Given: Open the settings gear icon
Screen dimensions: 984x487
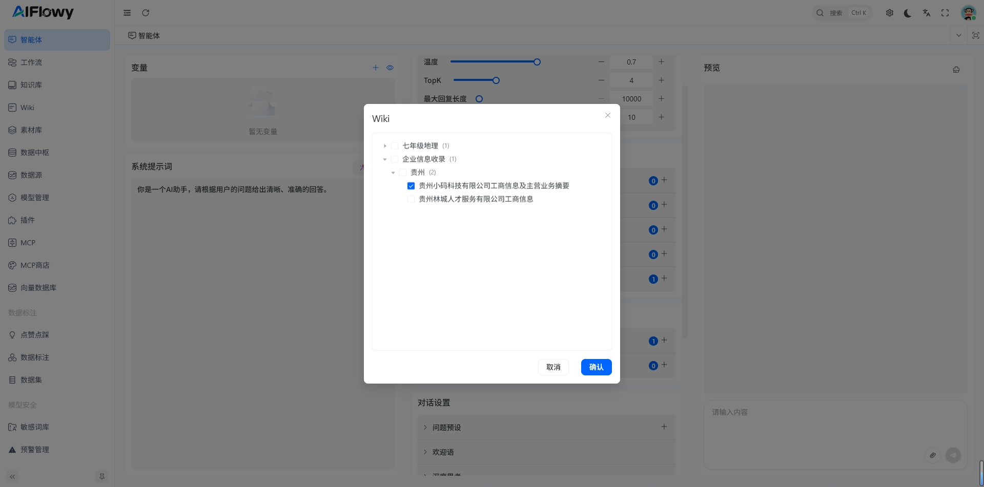Looking at the screenshot, I should (890, 13).
